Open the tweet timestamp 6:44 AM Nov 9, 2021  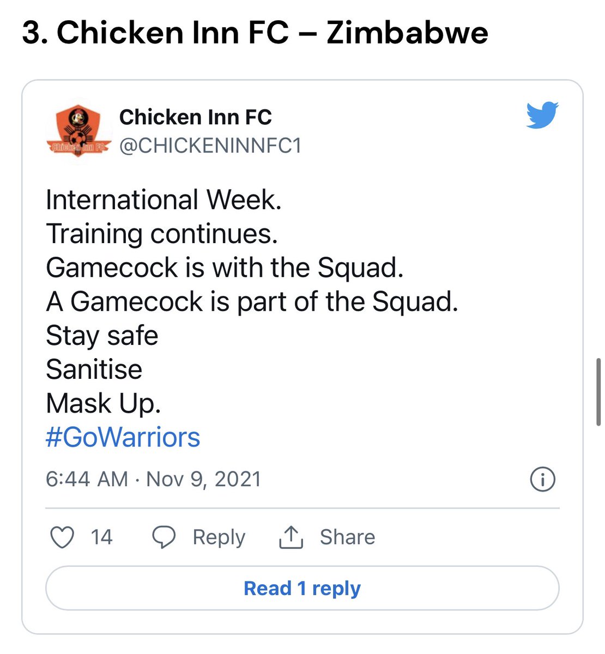coord(154,479)
